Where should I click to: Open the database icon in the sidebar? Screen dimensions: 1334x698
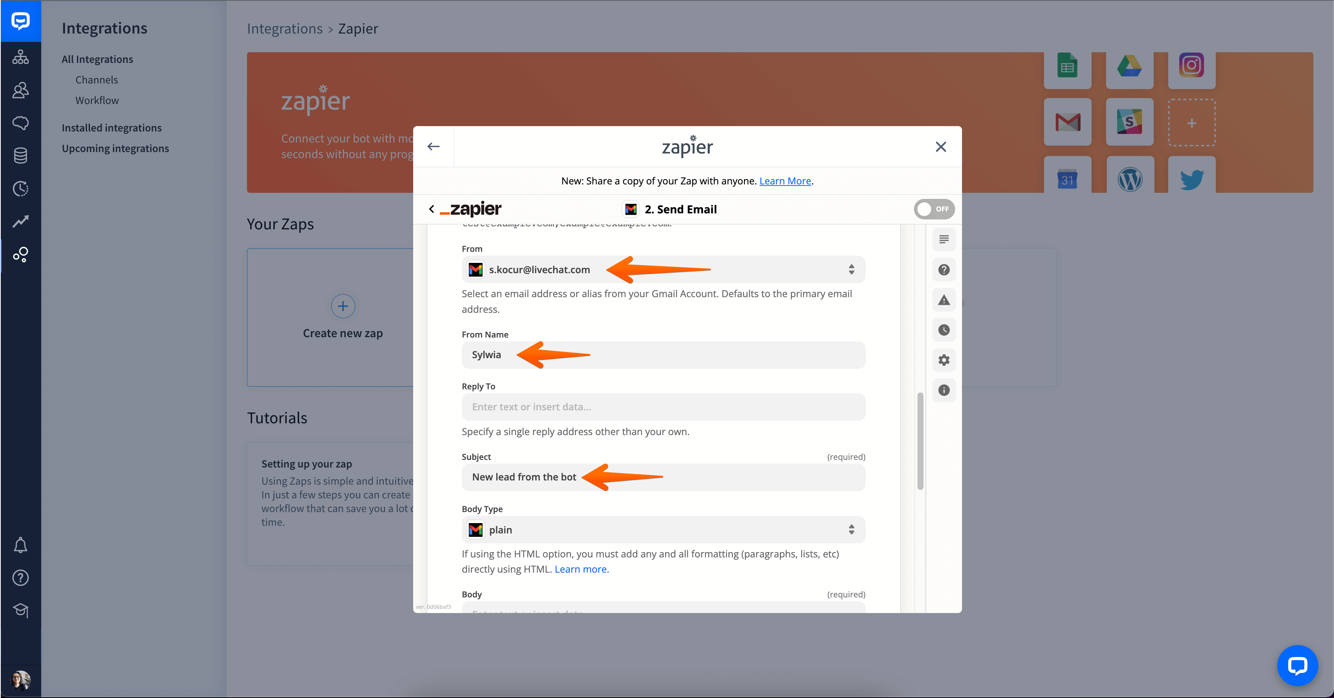click(x=21, y=155)
